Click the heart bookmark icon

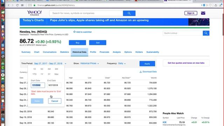(x=210, y=5)
